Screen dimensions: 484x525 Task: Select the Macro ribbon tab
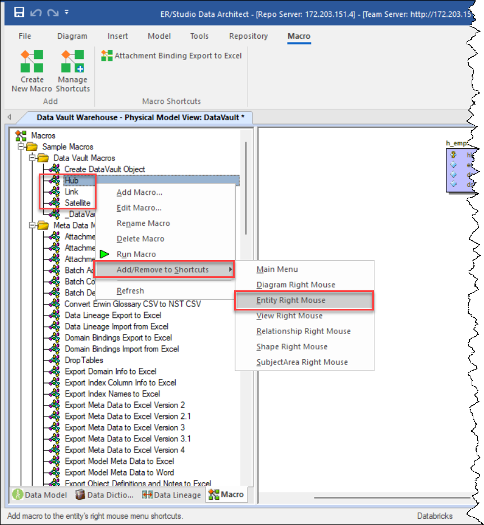pyautogui.click(x=299, y=36)
